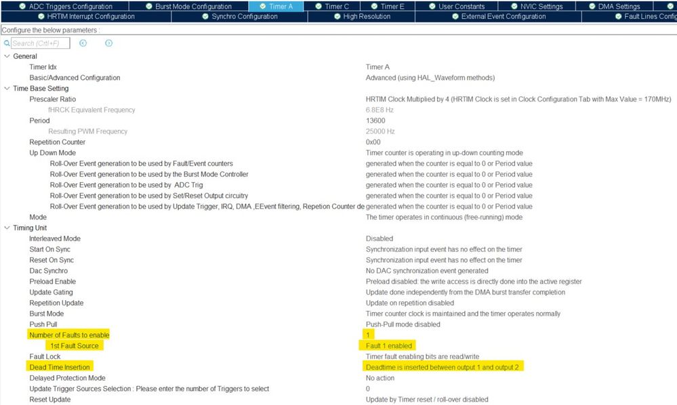Click Resulting PWM Frequency 25000 Hz value
This screenshot has width=677, height=405.
[x=380, y=131]
